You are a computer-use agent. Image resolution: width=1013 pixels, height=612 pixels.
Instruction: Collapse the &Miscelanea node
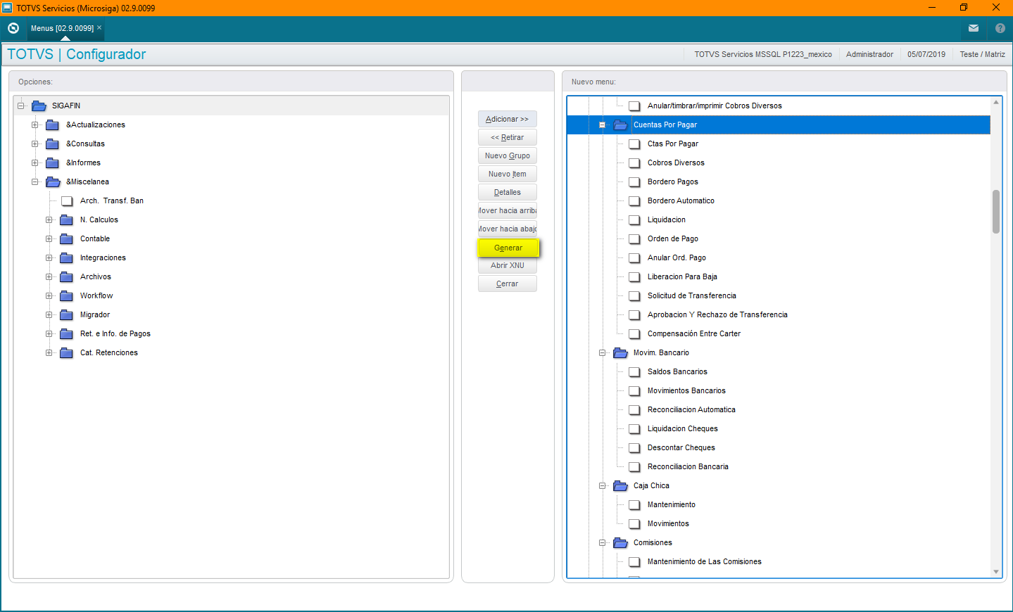(x=34, y=181)
